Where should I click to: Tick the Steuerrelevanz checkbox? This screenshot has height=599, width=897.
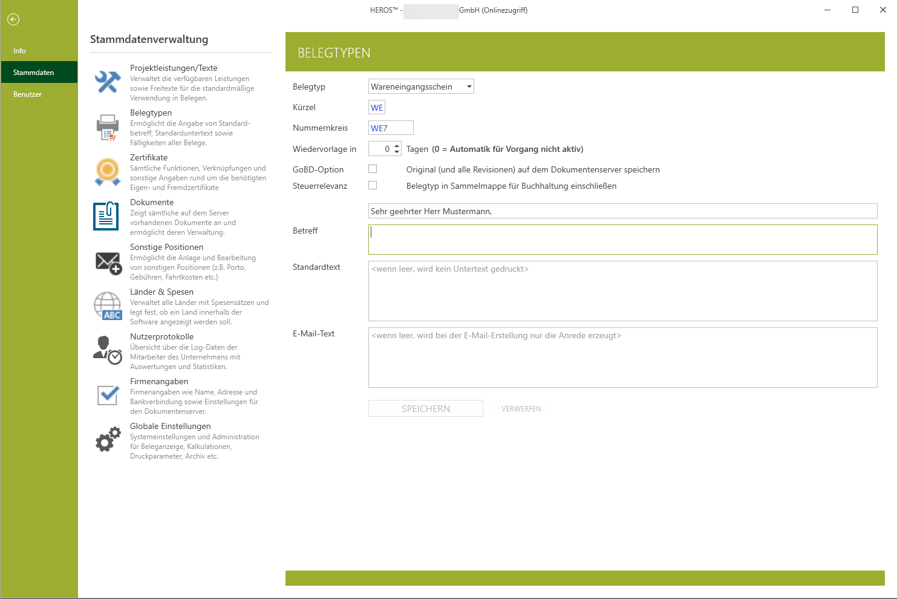pyautogui.click(x=373, y=186)
